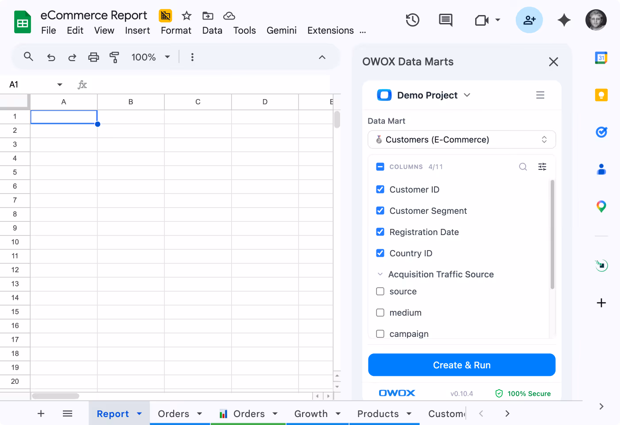Open the zoom 100% dropdown
Viewport: 620px width, 425px height.
(x=151, y=57)
